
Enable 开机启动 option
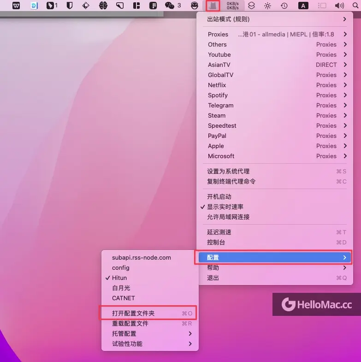275,197
